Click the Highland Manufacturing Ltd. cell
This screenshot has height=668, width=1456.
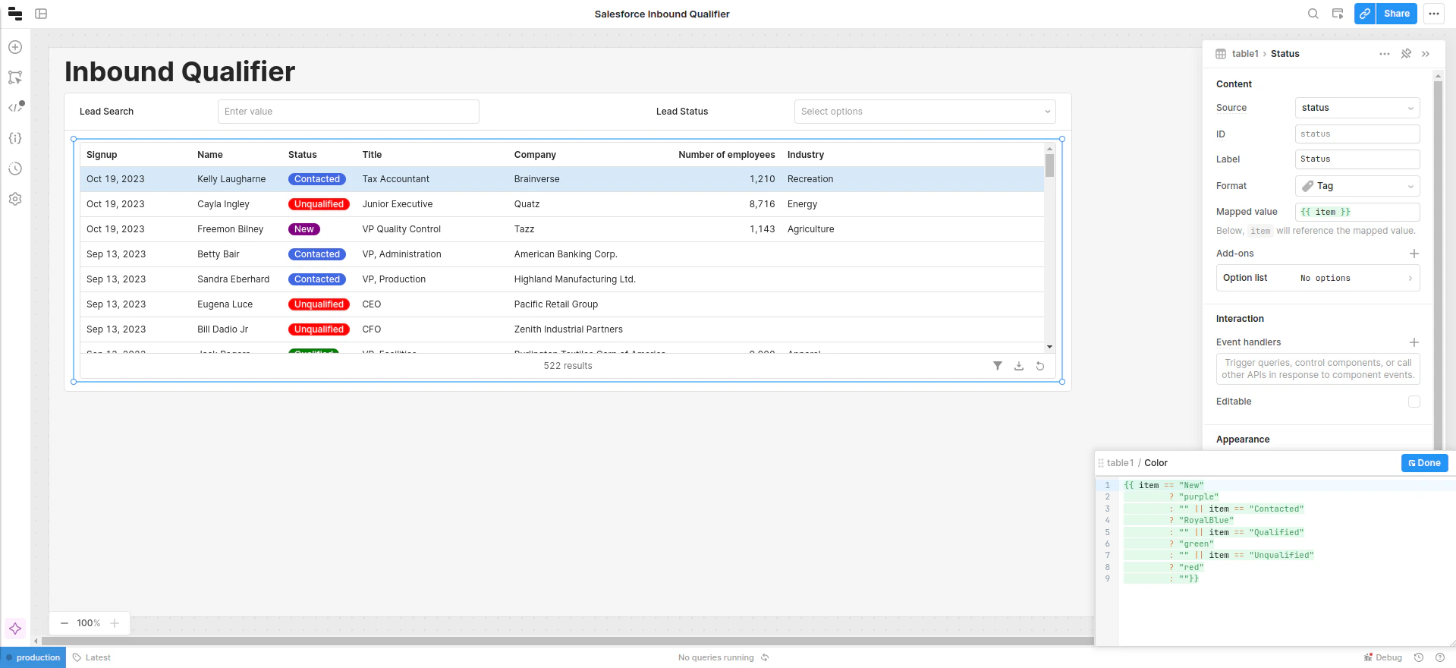[x=575, y=279]
